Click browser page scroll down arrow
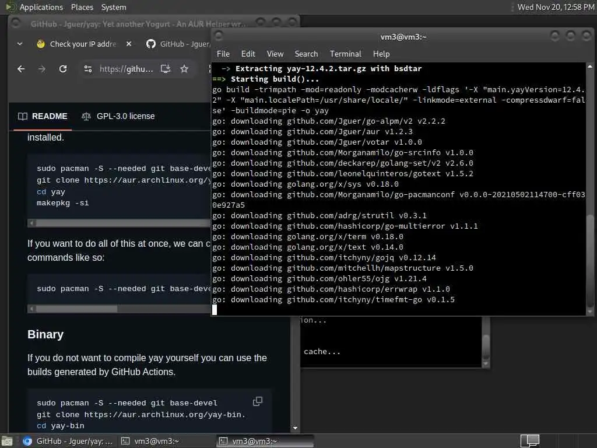 pyautogui.click(x=295, y=428)
